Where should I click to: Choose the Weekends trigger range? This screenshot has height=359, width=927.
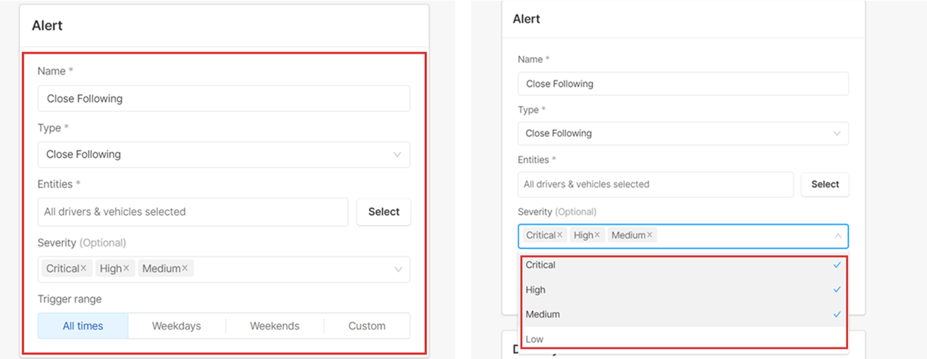coord(275,326)
